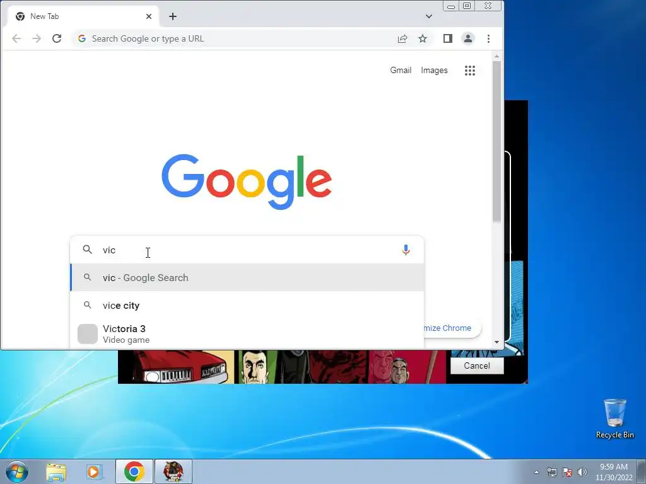Open the Gmail link
Viewport: 646px width, 484px height.
pyautogui.click(x=401, y=71)
